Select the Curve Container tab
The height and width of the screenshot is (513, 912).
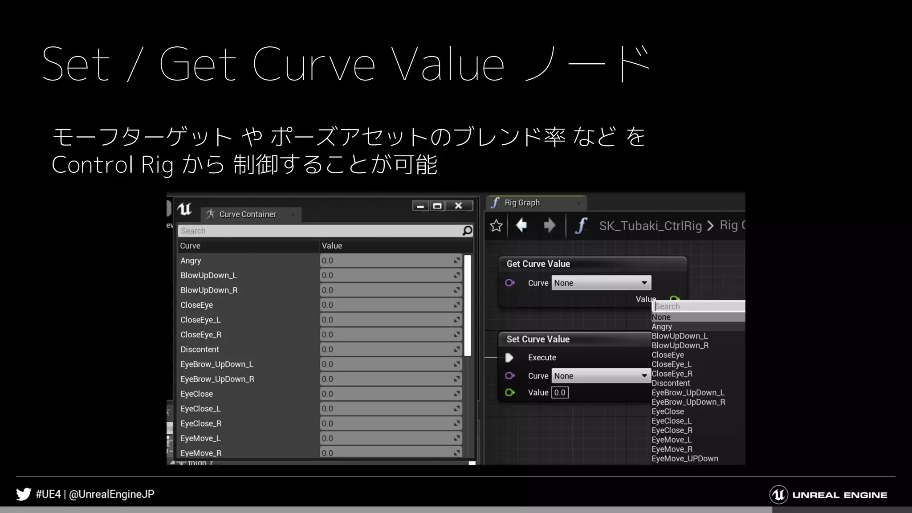(x=251, y=214)
